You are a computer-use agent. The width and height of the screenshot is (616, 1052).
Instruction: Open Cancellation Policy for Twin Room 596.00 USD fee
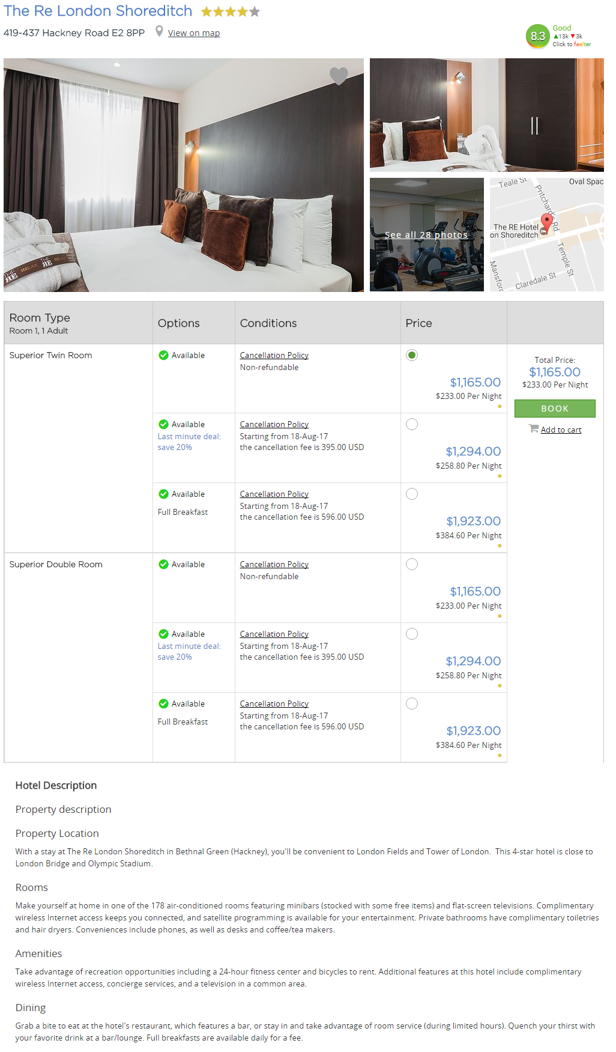pos(274,494)
